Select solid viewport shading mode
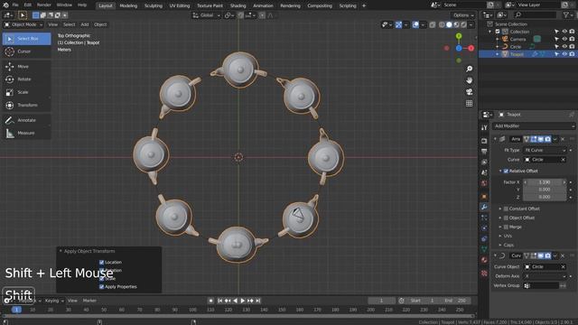Viewport: 578px width, 325px height. (449, 24)
